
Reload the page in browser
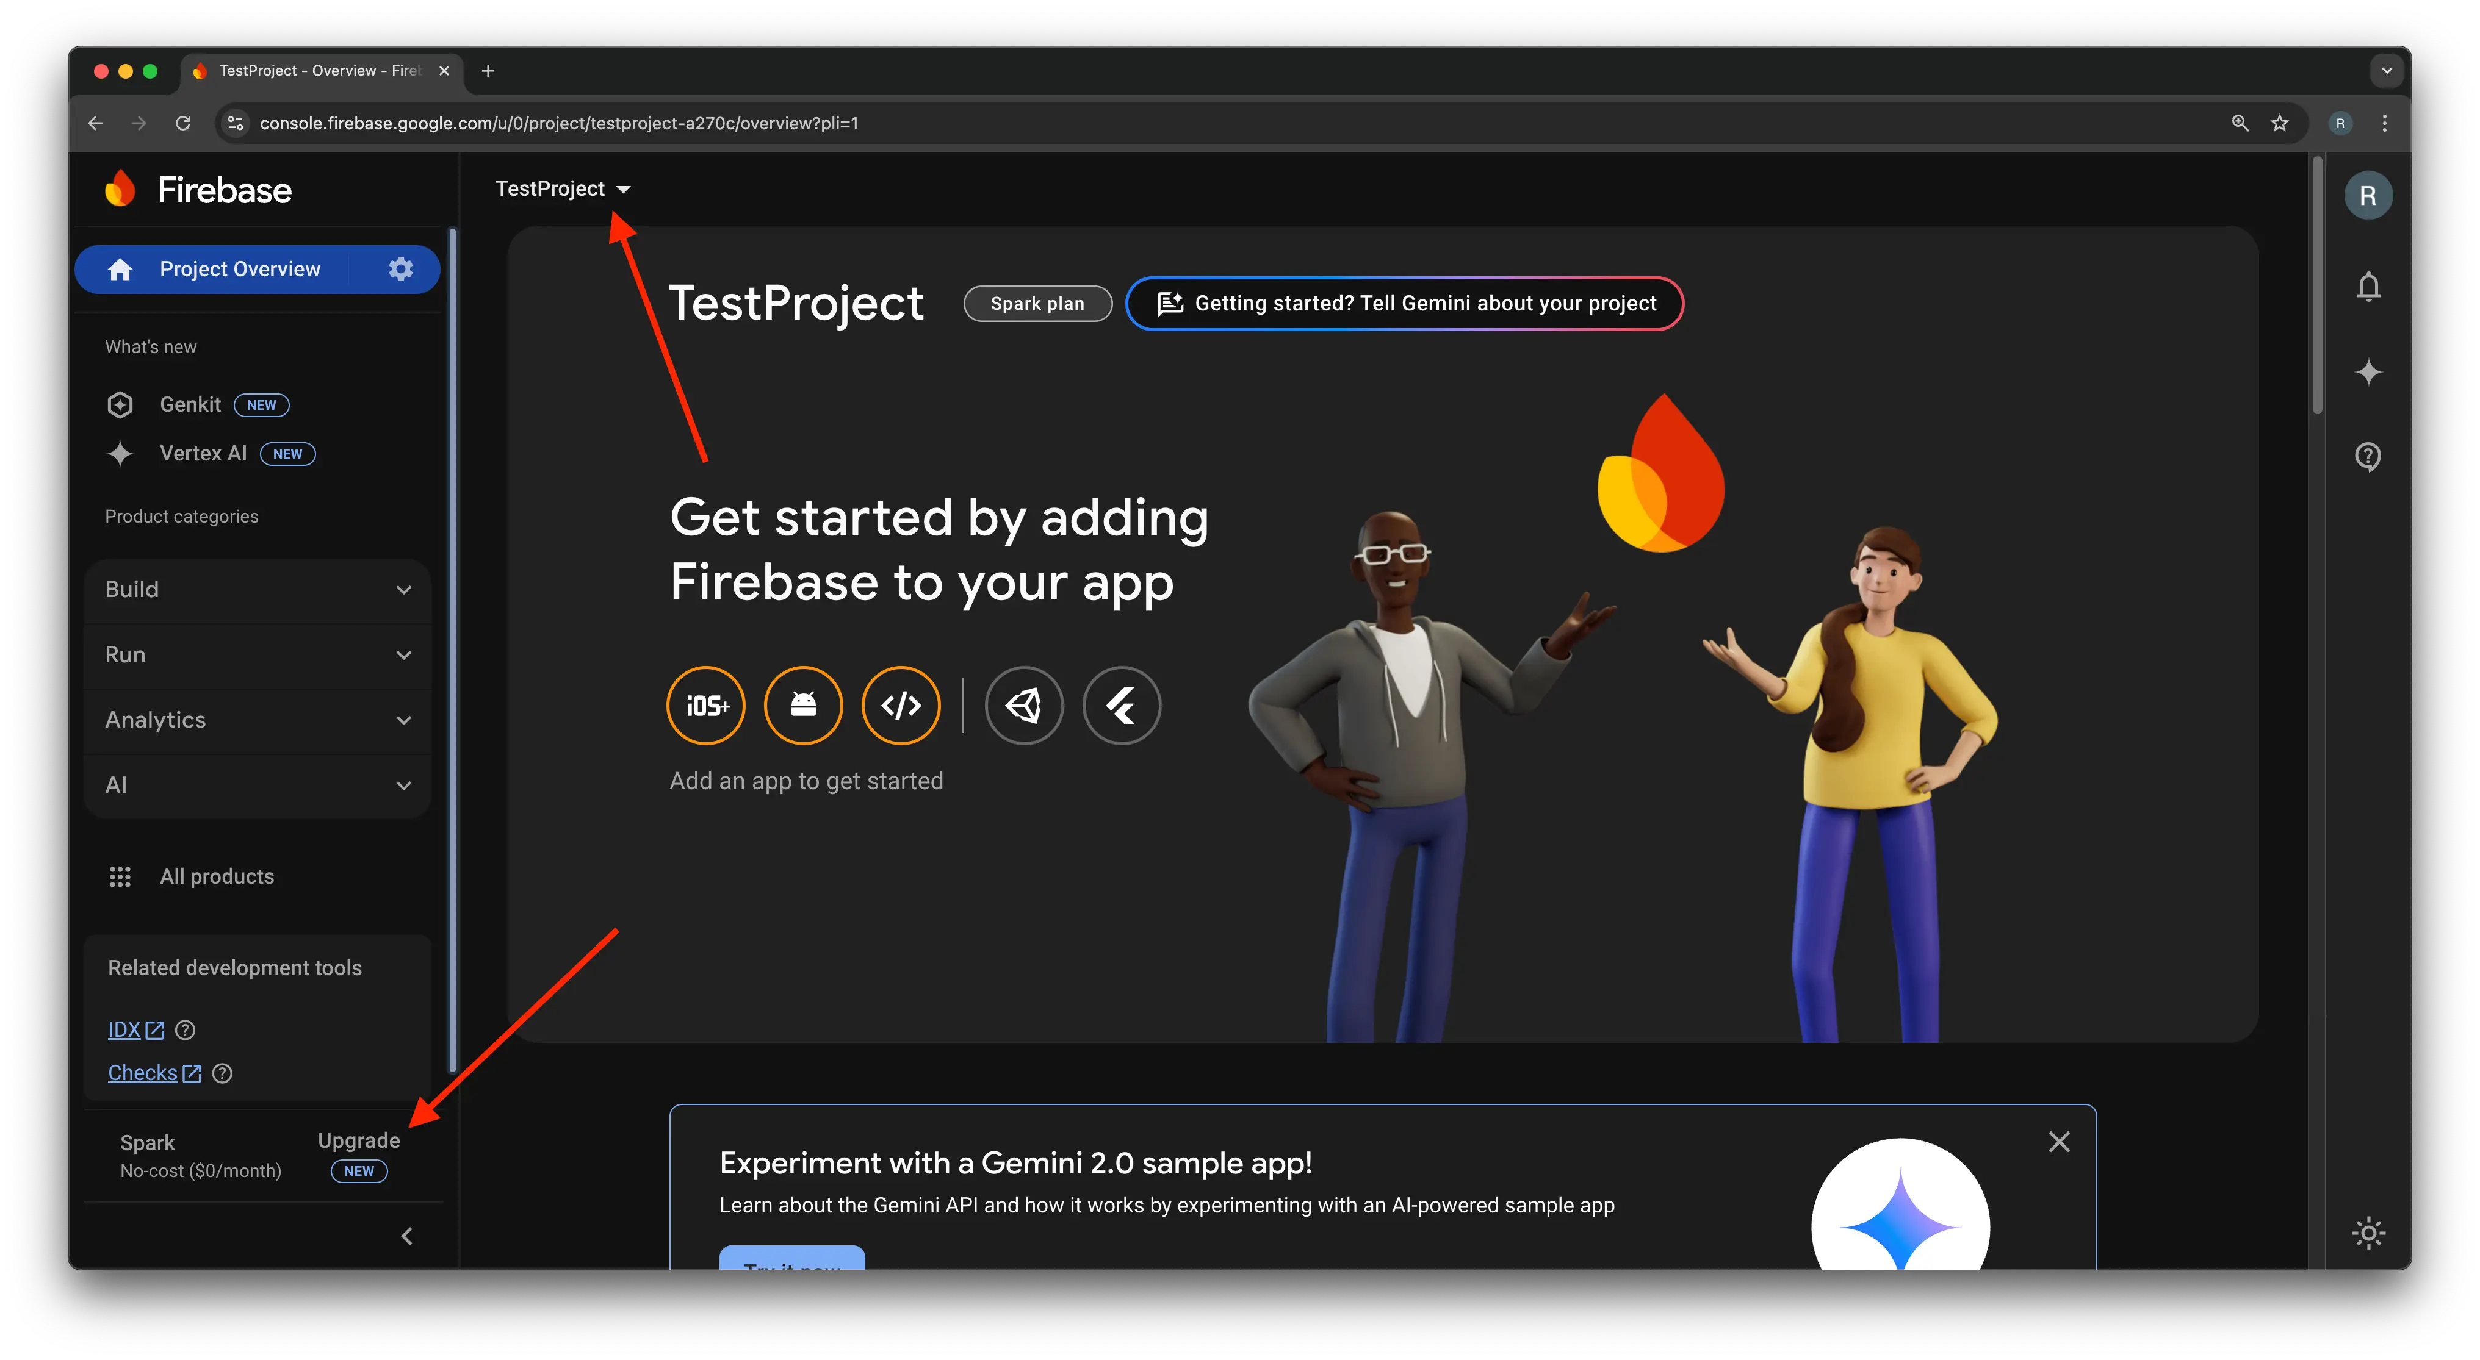click(183, 123)
